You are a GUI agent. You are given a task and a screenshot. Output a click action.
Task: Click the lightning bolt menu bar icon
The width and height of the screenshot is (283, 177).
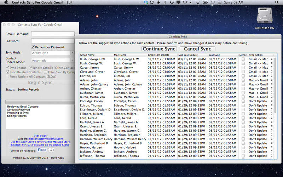pos(158,2)
